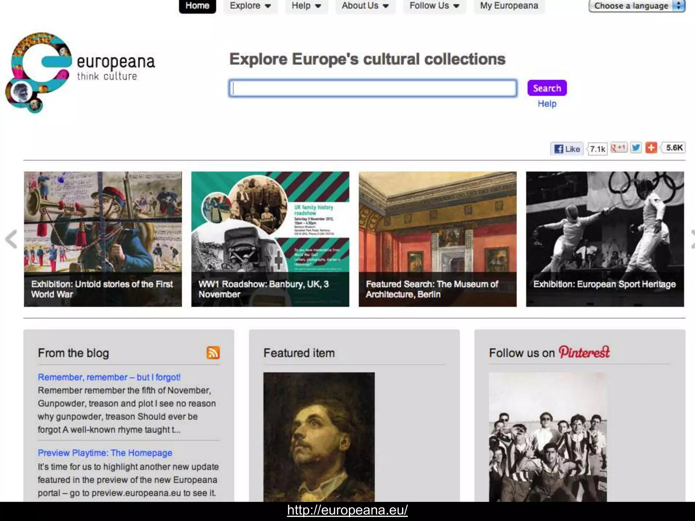The height and width of the screenshot is (521, 695).
Task: Open the featured item portrait painting
Action: 319,437
